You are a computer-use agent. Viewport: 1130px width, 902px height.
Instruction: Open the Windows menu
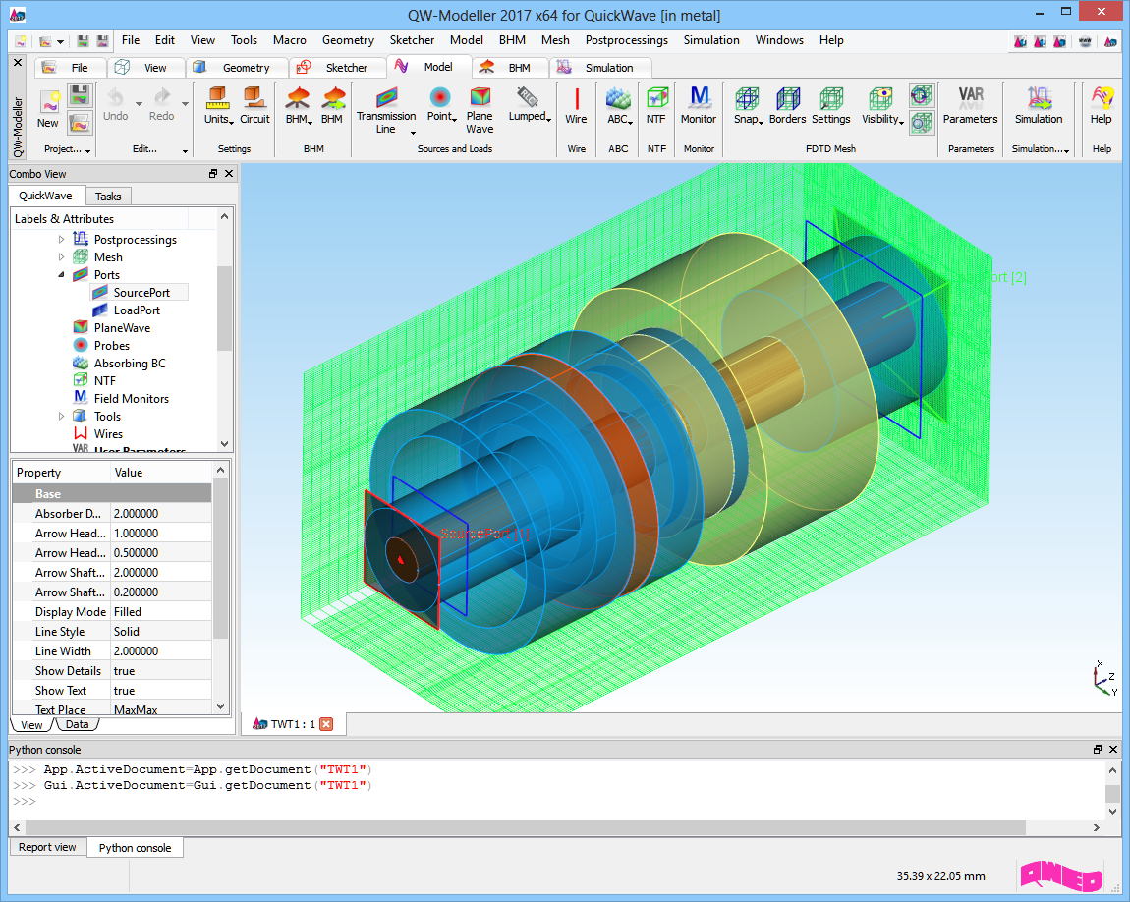coord(779,40)
